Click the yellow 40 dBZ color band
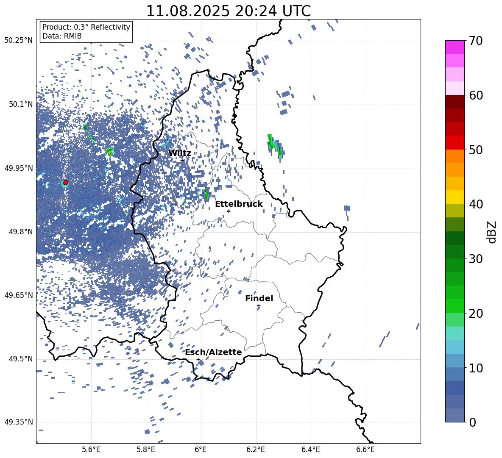502x458 pixels. click(x=455, y=197)
